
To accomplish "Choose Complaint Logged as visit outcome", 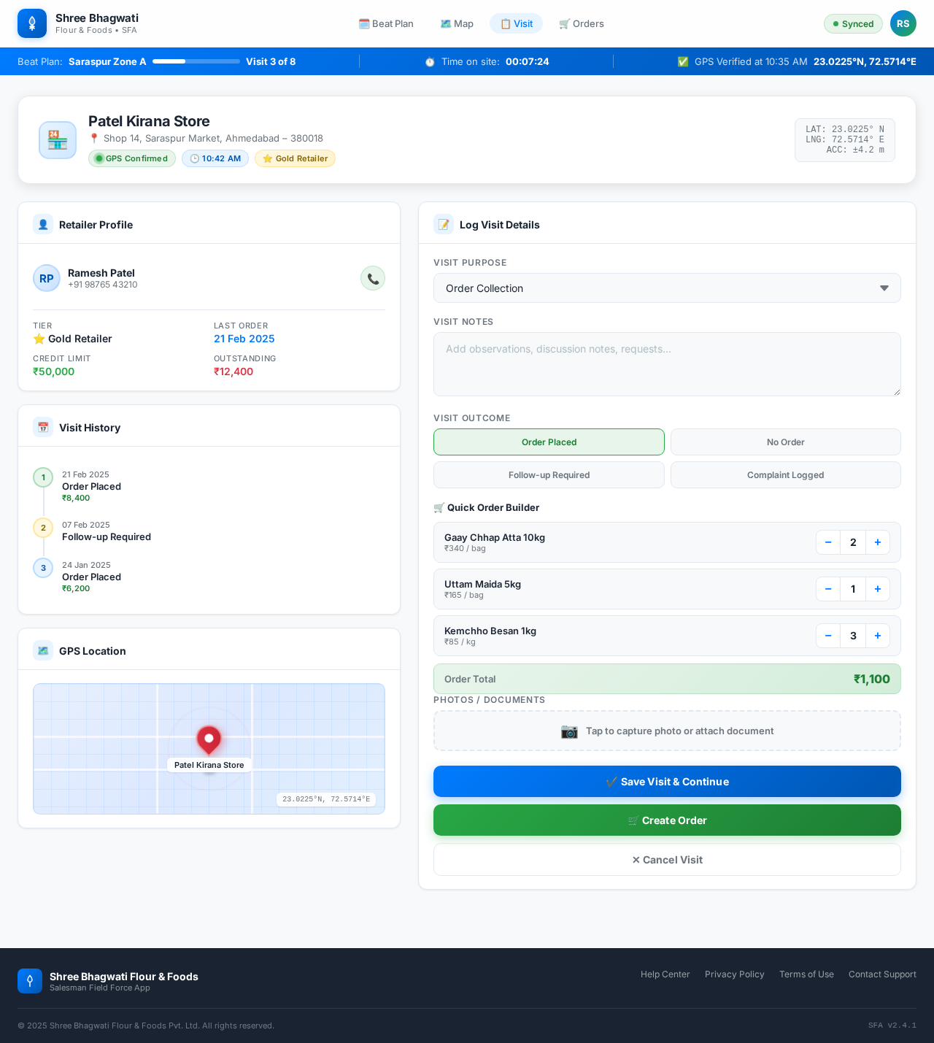I will pyautogui.click(x=785, y=475).
